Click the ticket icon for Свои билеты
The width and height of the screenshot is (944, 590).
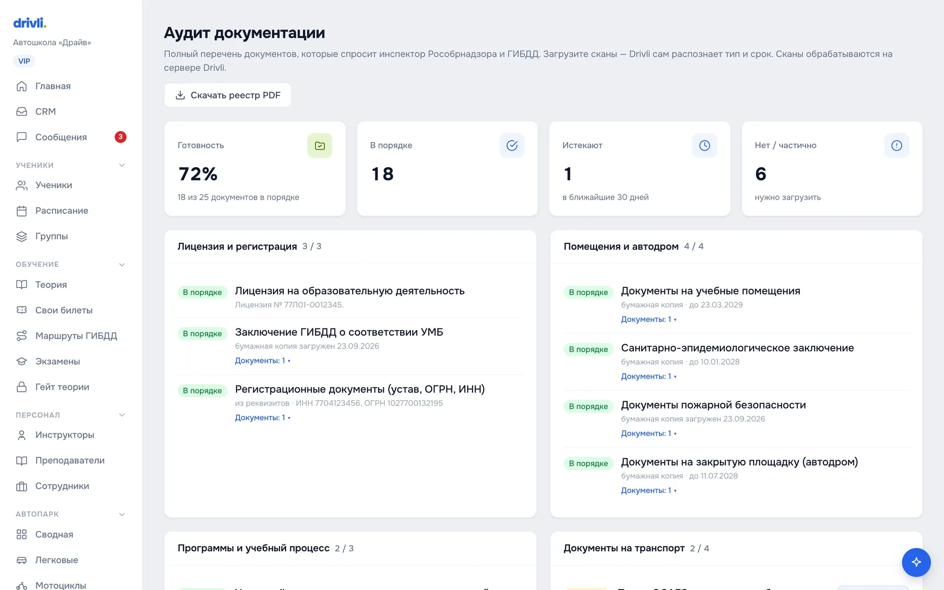pos(22,310)
